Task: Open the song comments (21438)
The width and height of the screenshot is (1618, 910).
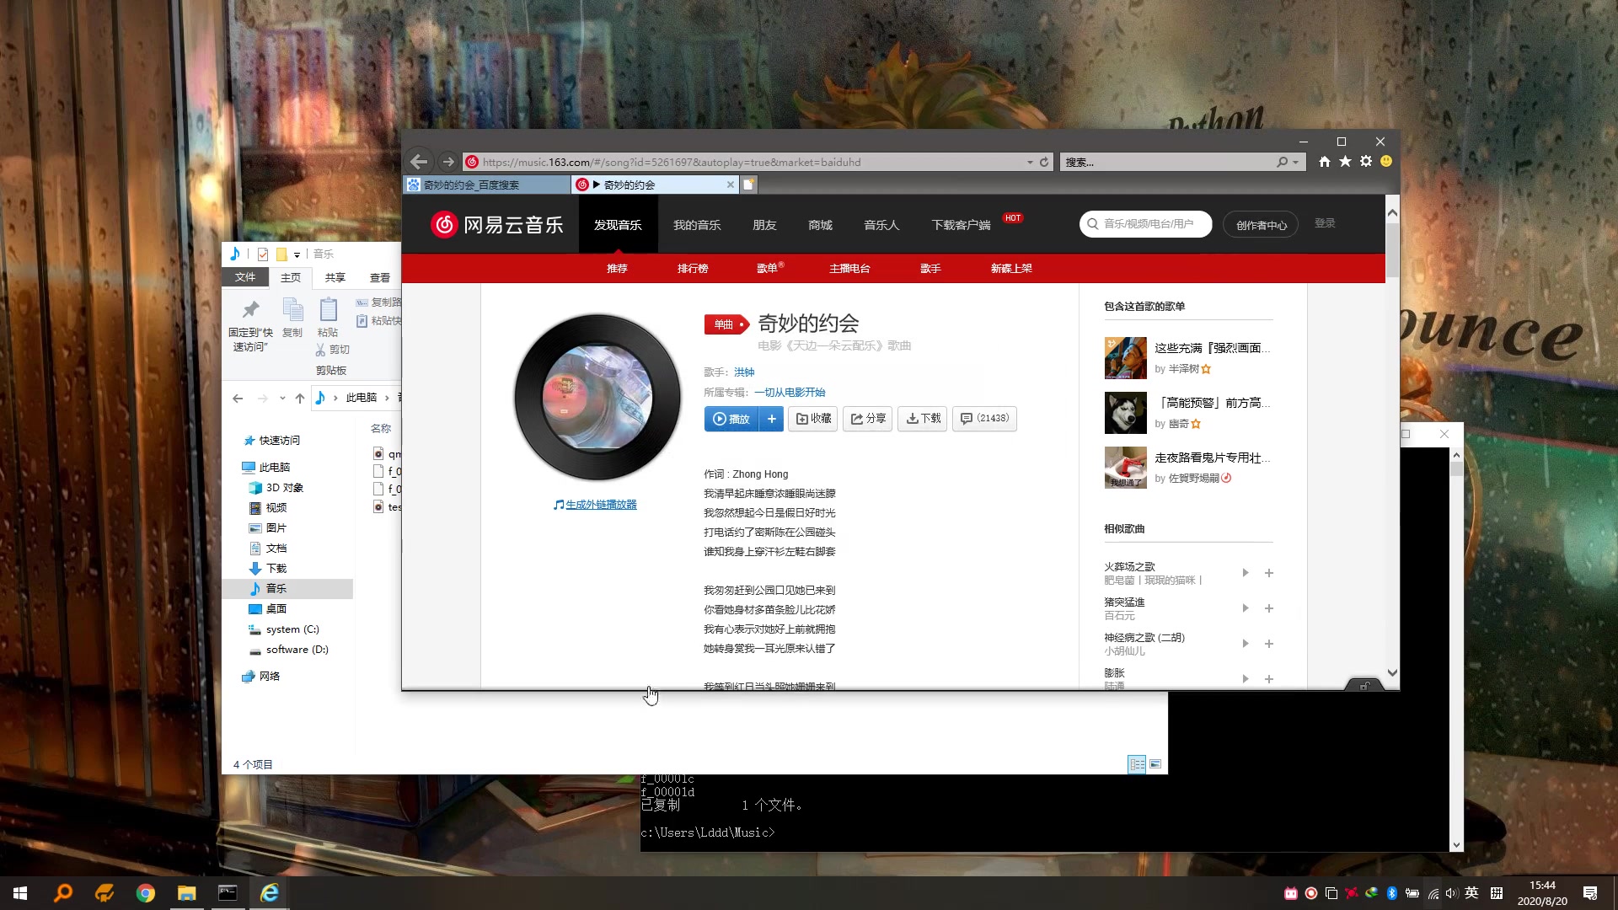Action: [984, 419]
